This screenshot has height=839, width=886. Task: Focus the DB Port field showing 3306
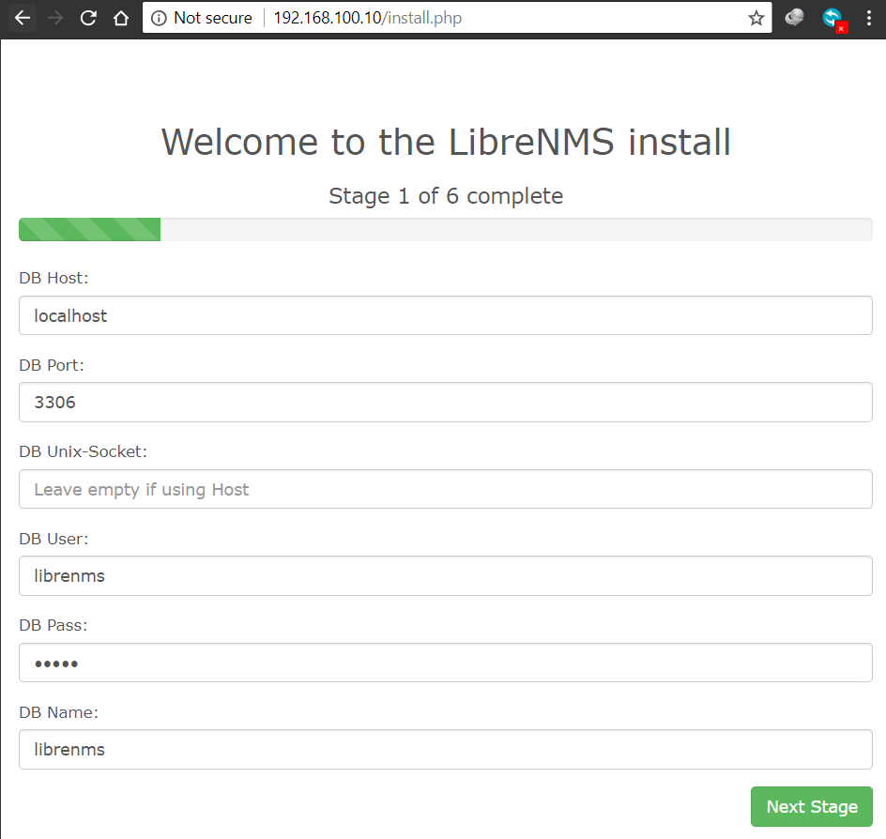[445, 403]
